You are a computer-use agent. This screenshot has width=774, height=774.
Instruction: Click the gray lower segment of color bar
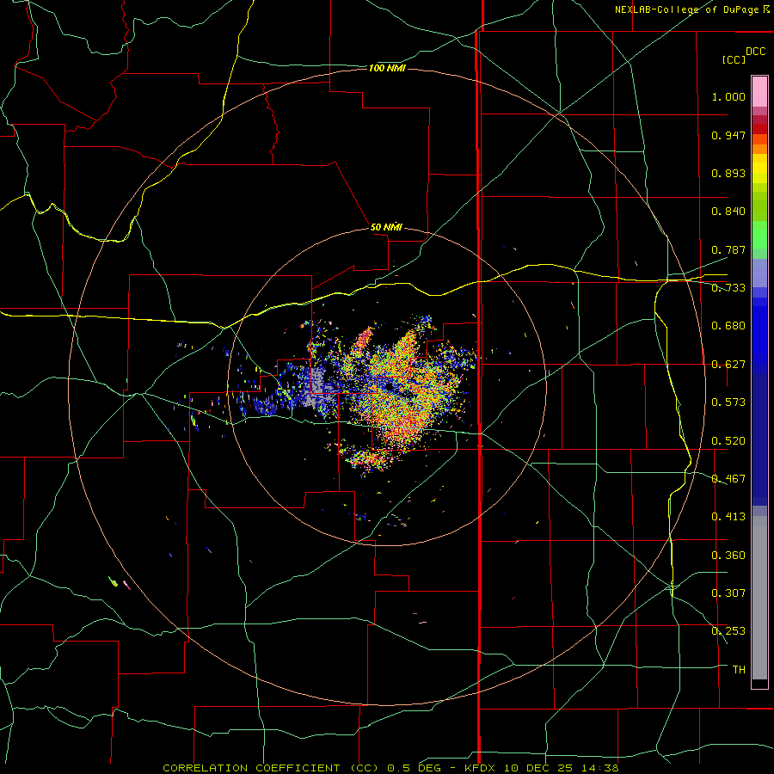pos(759,598)
